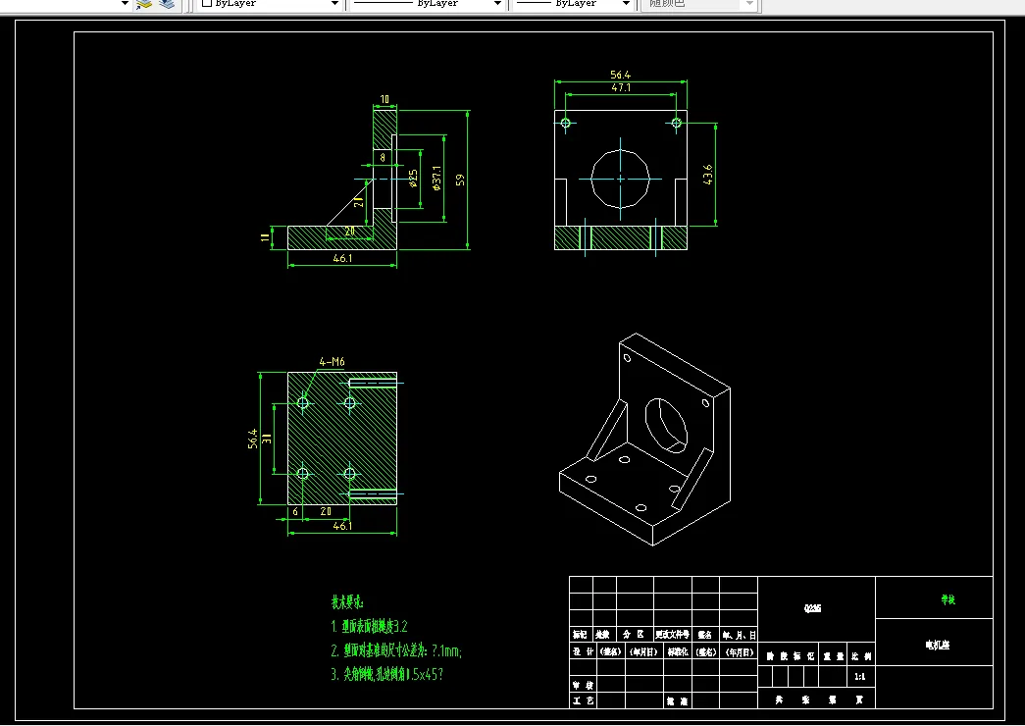Select the 46.1 dimension under section view

click(342, 258)
